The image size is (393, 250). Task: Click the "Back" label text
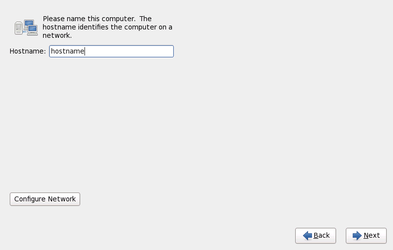[322, 236]
